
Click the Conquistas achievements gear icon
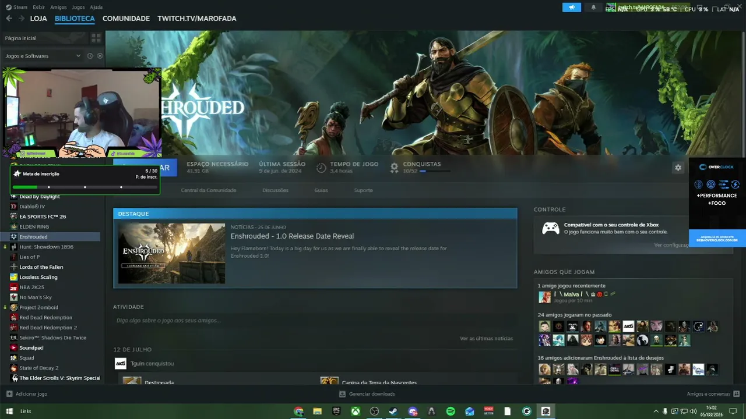coord(395,168)
